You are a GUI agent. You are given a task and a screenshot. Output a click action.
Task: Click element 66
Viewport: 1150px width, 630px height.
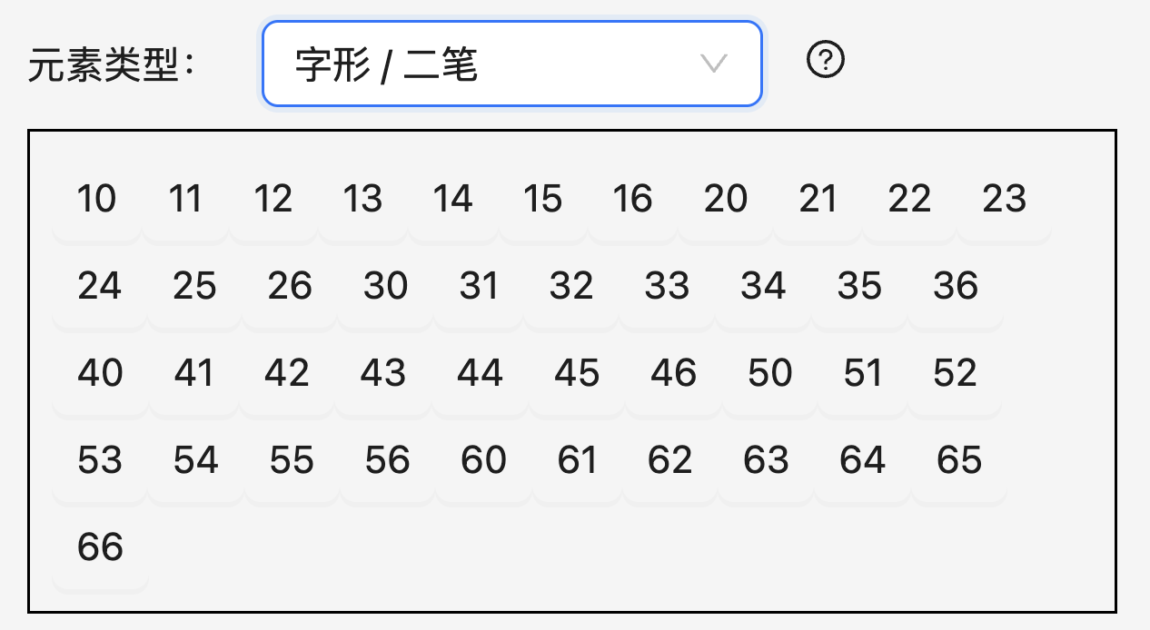tap(100, 548)
